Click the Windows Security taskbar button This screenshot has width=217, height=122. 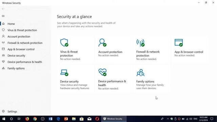114,119
